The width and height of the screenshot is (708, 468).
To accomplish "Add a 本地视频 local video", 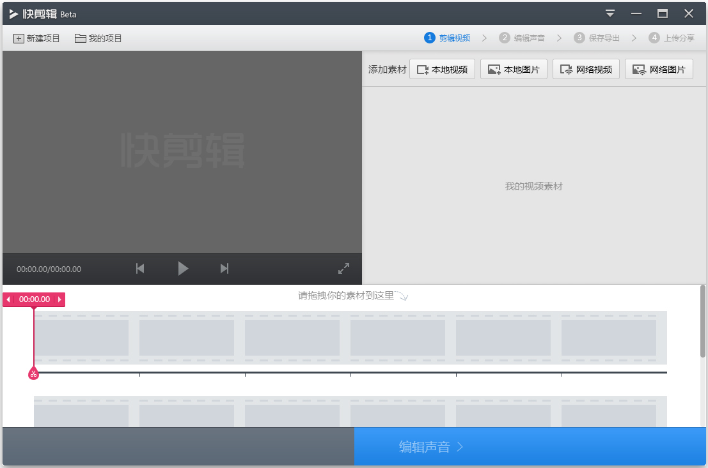I will point(442,70).
